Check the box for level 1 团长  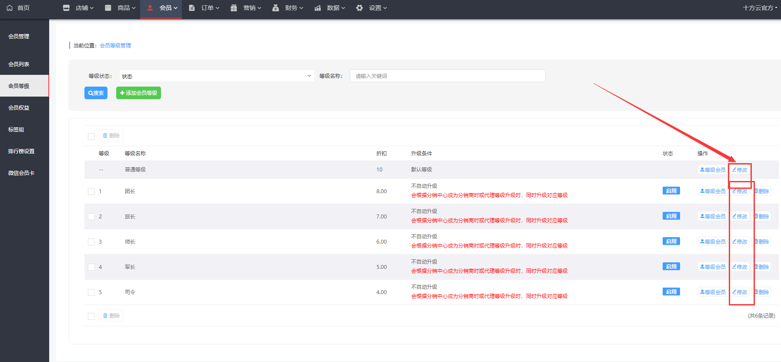click(91, 191)
